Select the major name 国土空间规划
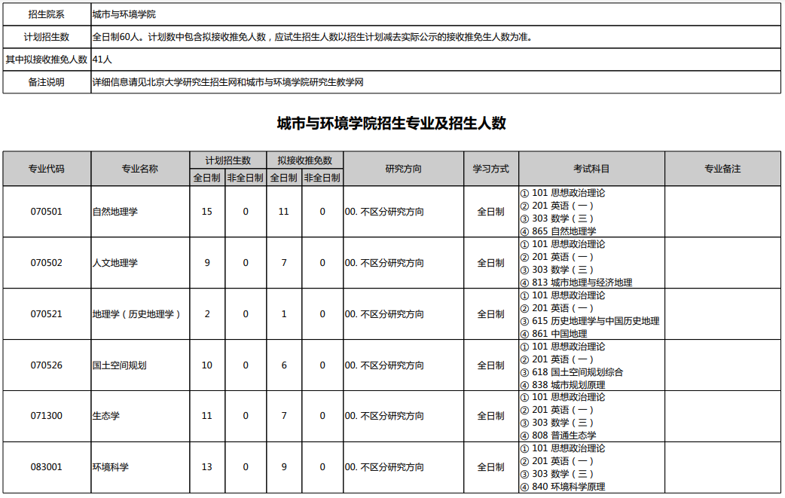 point(119,365)
